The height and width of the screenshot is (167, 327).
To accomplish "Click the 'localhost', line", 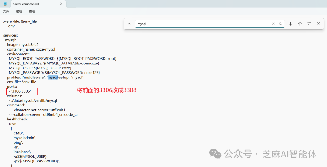I will (22, 152).
